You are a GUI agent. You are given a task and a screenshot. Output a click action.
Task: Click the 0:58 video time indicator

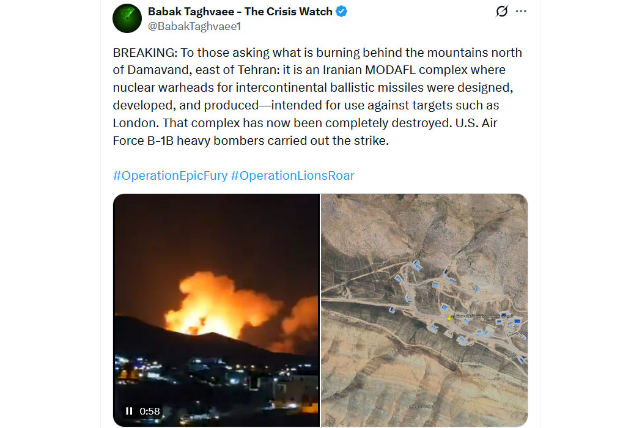[x=149, y=411]
